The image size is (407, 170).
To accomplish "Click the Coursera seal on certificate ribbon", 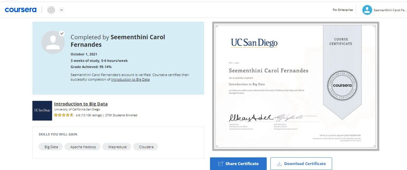I will click(x=342, y=85).
